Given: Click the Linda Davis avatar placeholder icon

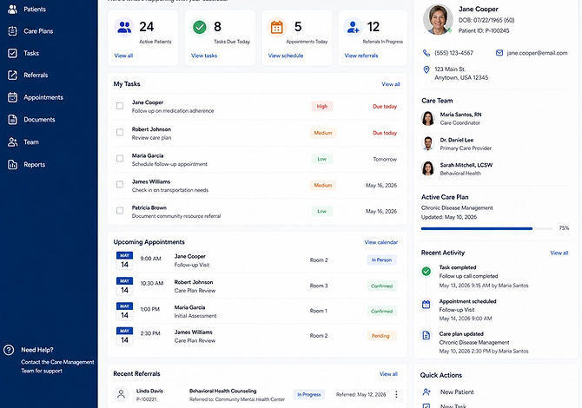Looking at the screenshot, I should (121, 394).
